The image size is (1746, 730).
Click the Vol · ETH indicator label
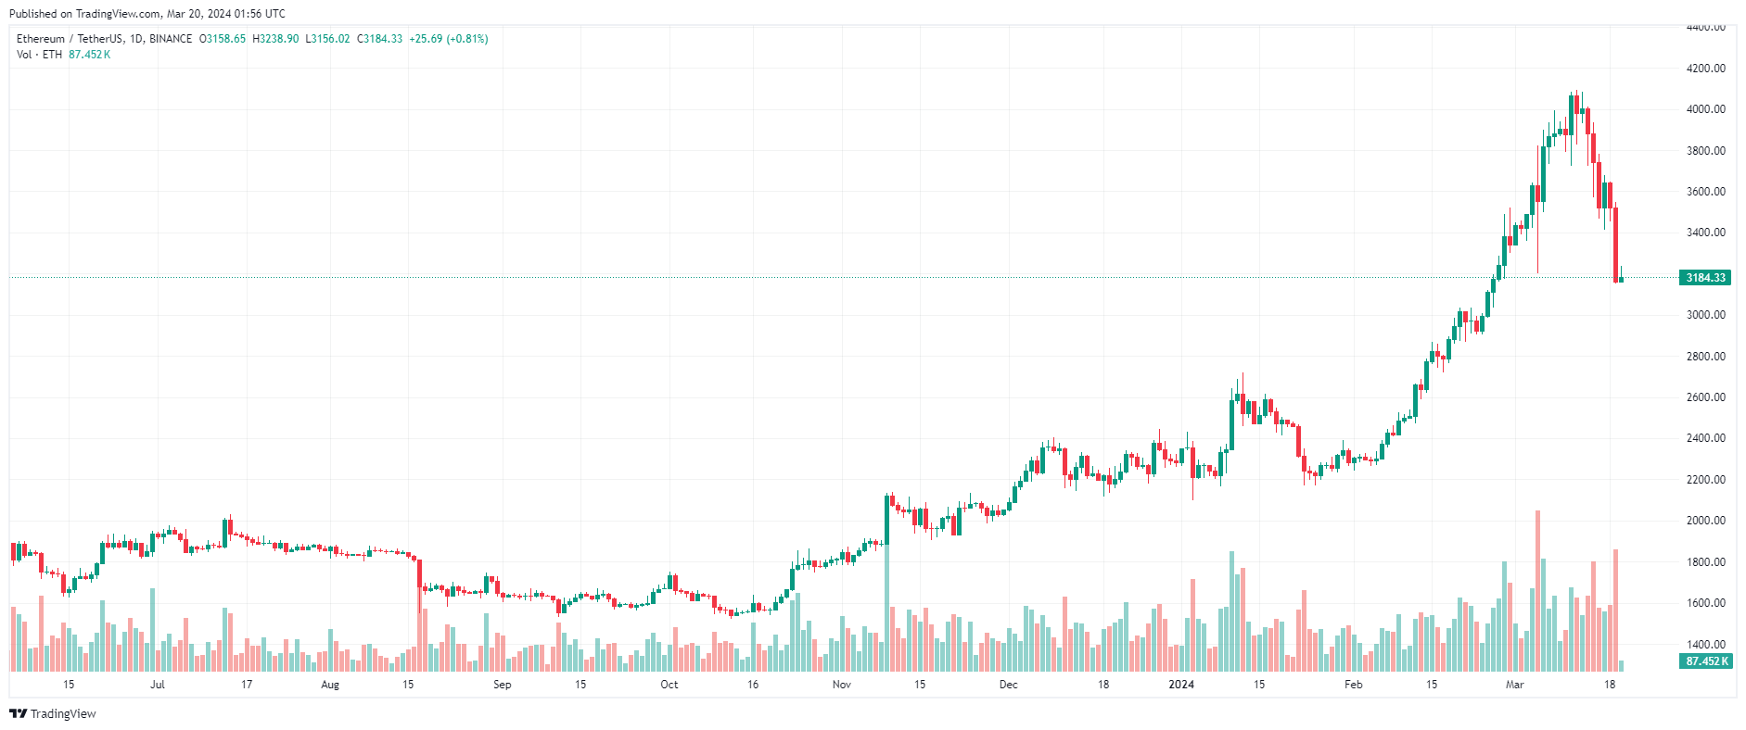39,55
